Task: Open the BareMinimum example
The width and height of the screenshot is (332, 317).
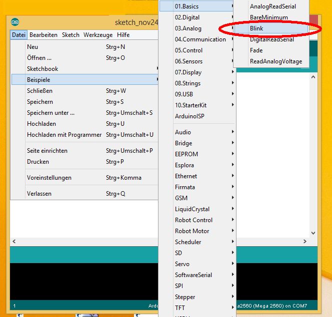Action: click(271, 17)
